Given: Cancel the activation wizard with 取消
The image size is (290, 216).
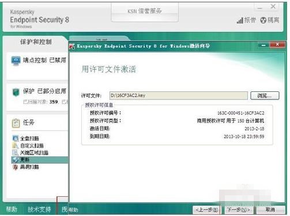Looking at the screenshot, I should 270,210.
